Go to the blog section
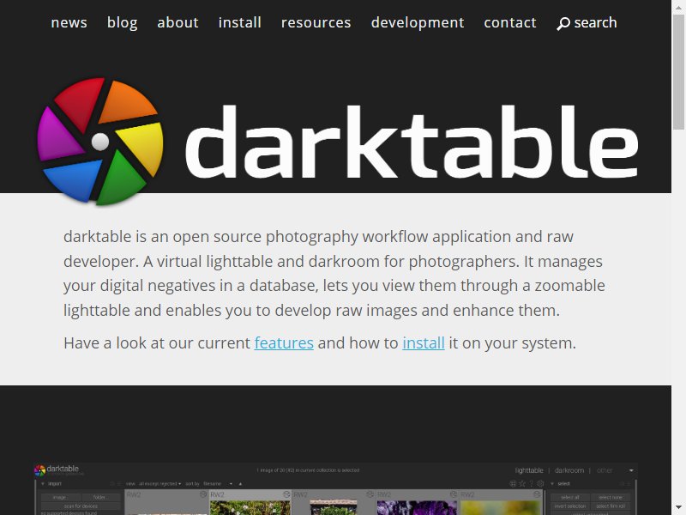The height and width of the screenshot is (515, 686). 122,22
